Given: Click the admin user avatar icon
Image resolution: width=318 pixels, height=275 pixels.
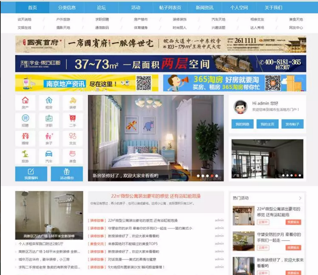Looking at the screenshot, I should tap(240, 107).
